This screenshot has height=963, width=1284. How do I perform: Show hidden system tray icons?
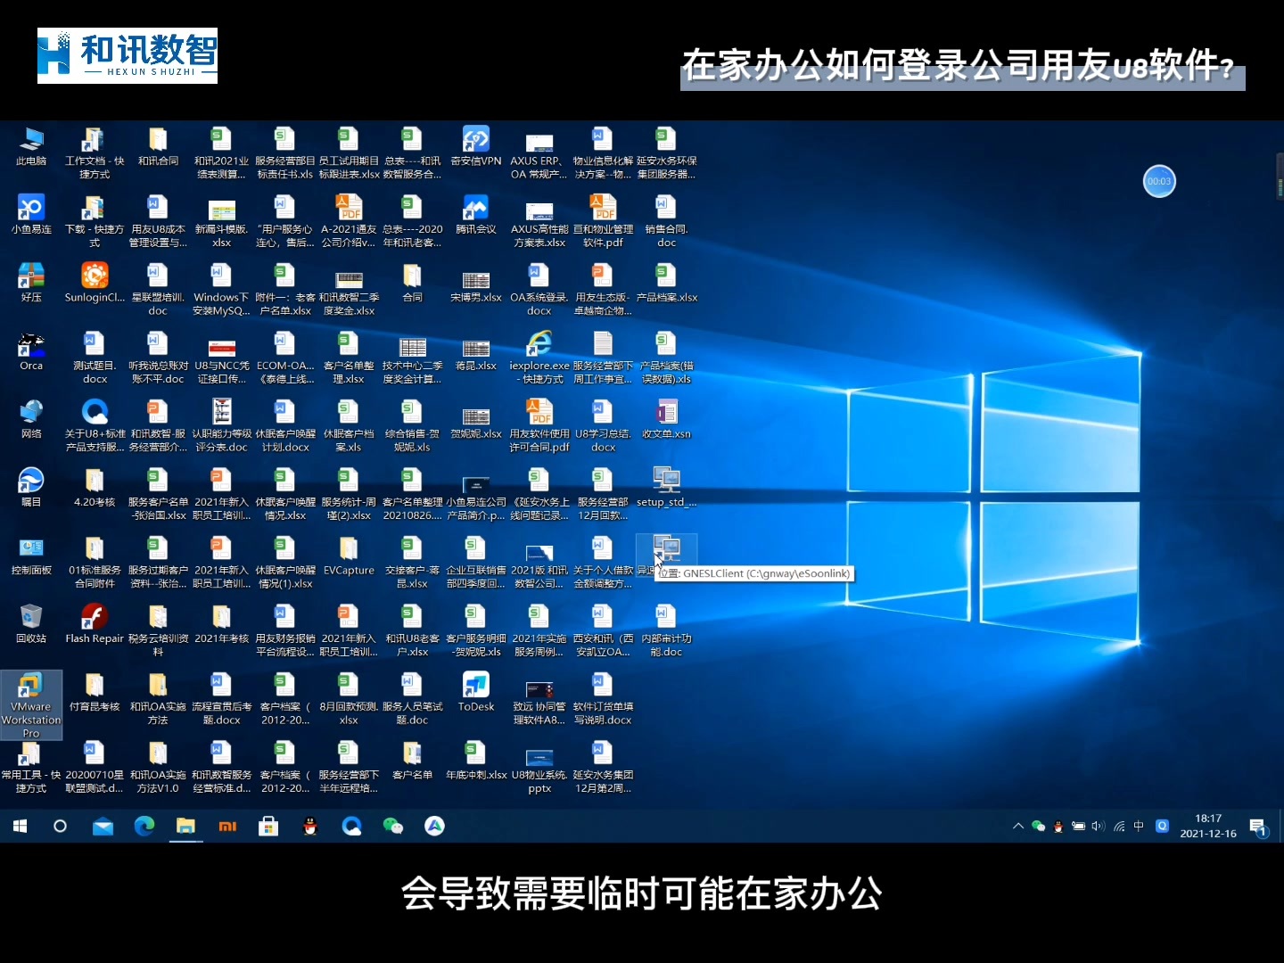tap(1018, 827)
